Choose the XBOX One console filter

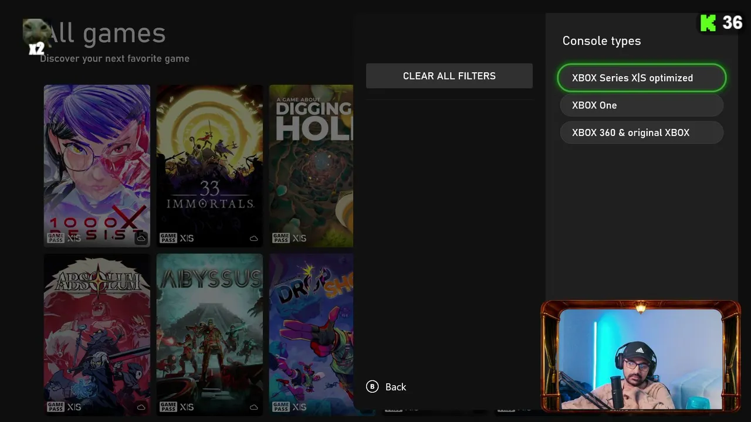(641, 105)
